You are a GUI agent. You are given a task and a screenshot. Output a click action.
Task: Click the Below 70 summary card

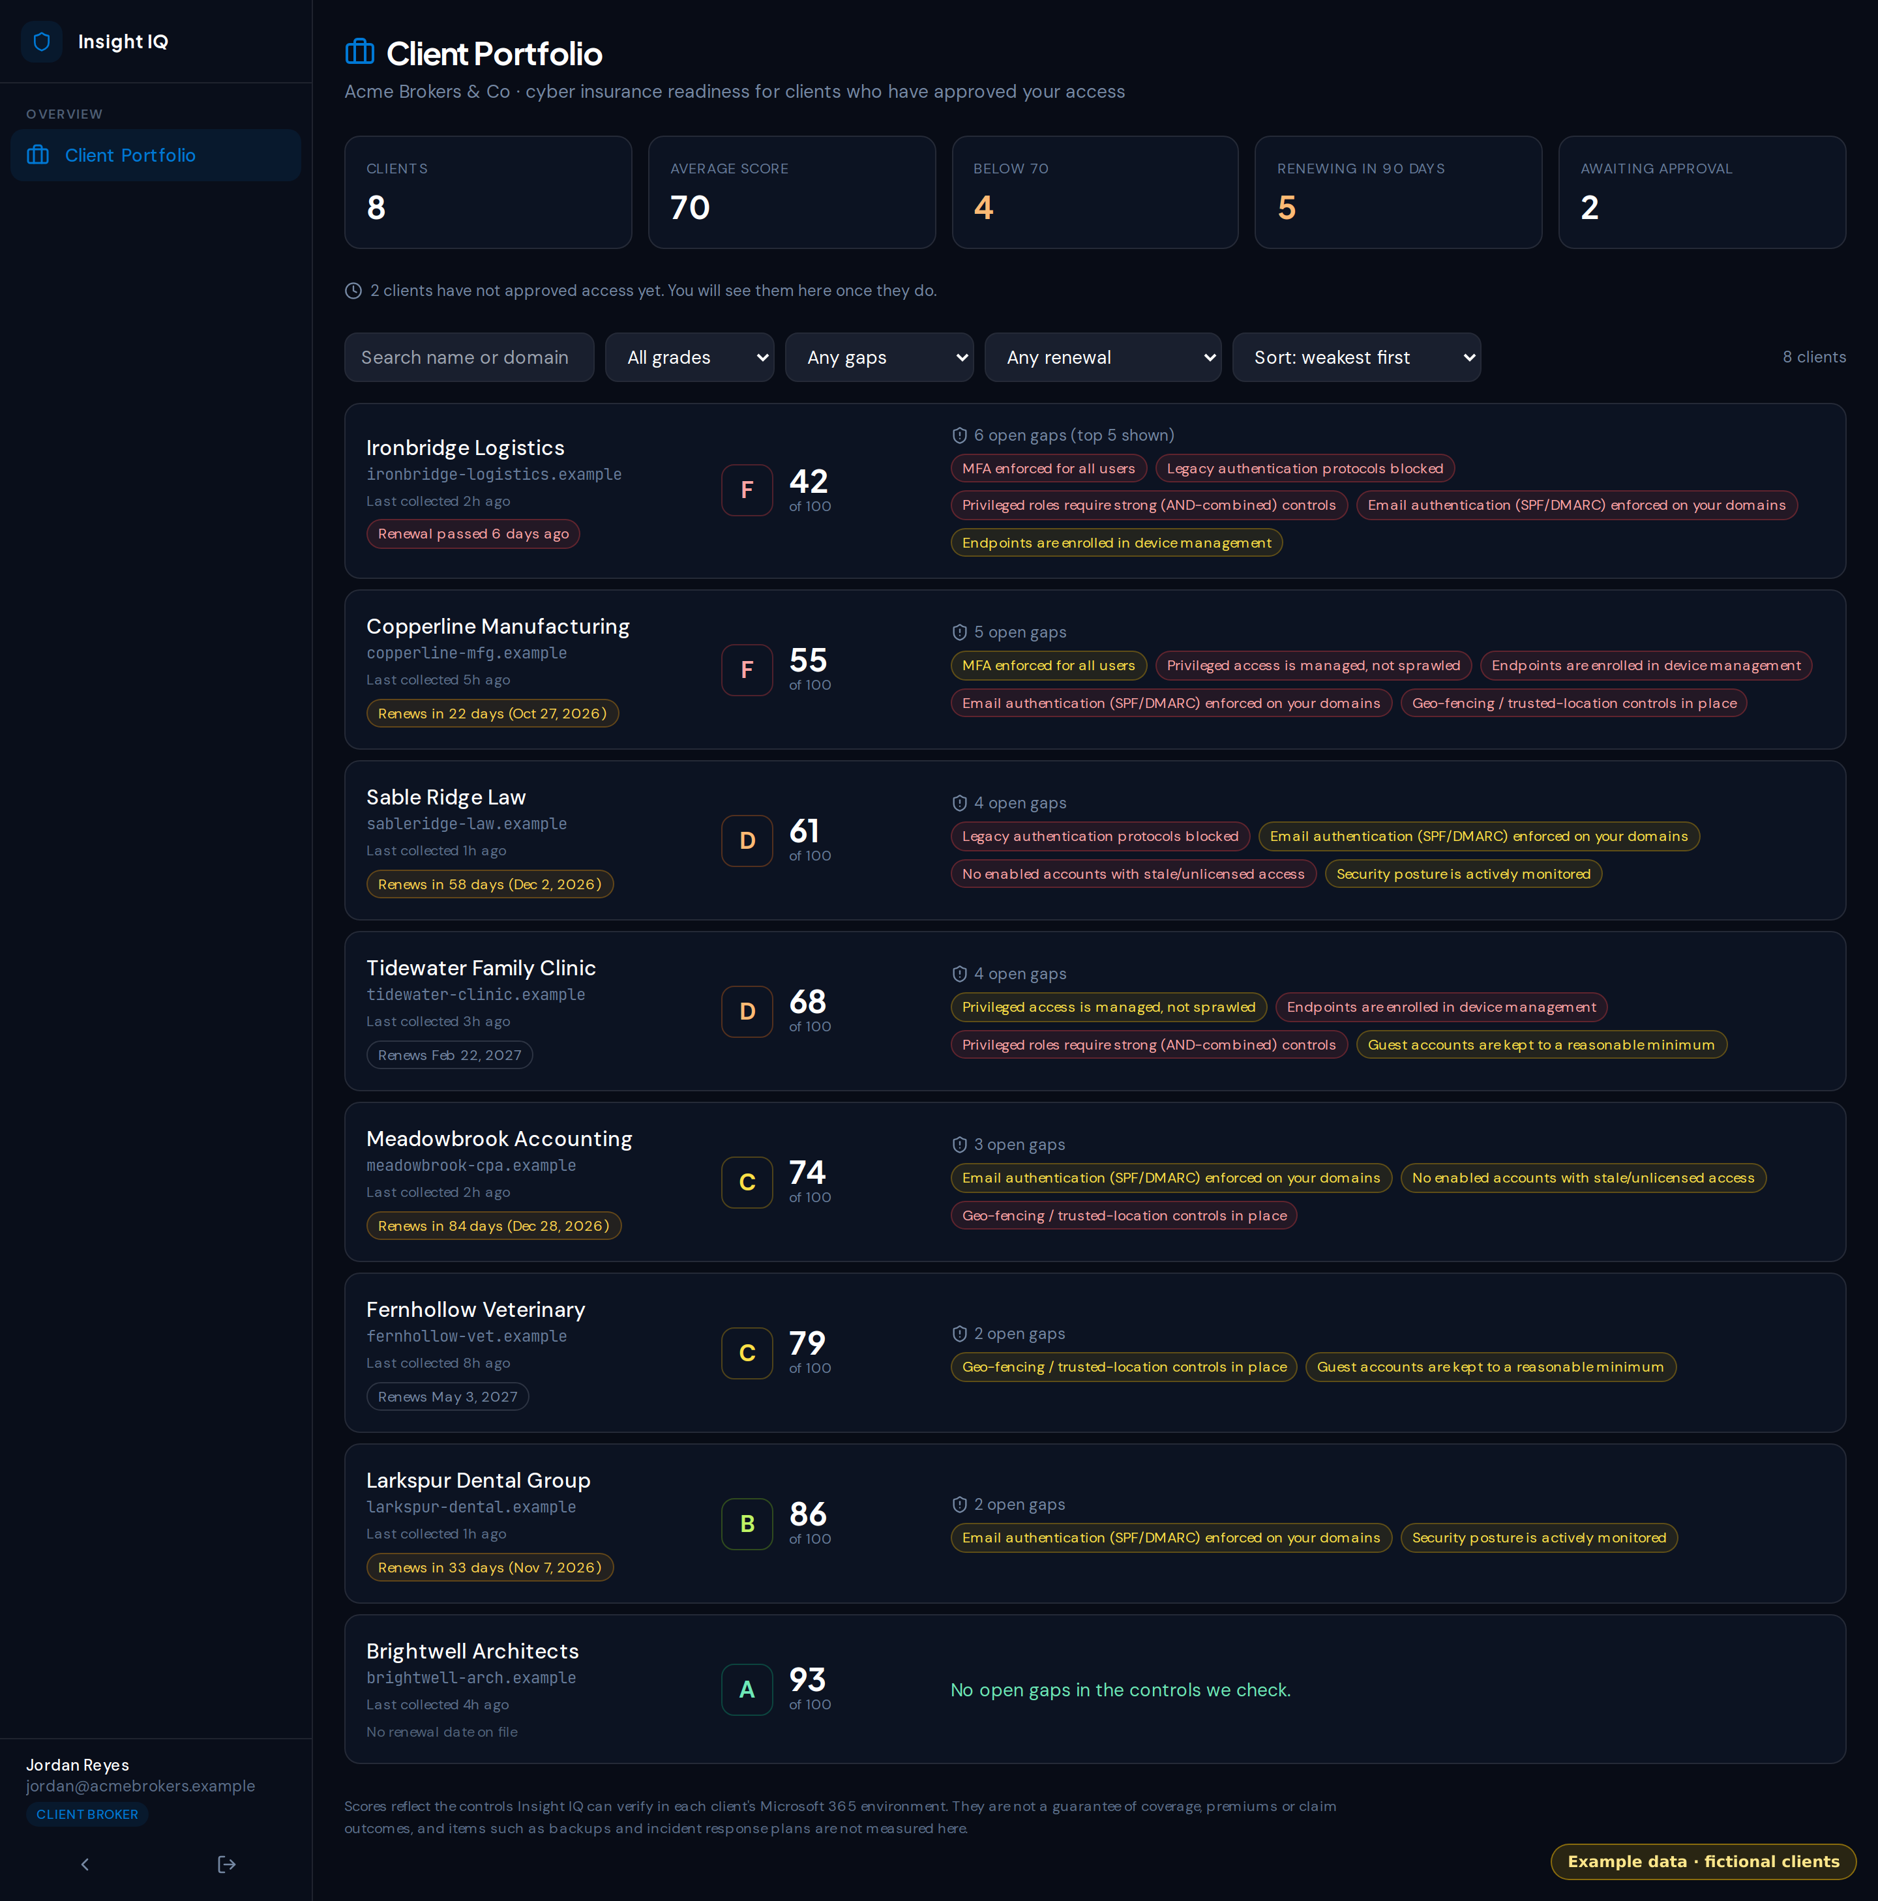pos(1094,192)
